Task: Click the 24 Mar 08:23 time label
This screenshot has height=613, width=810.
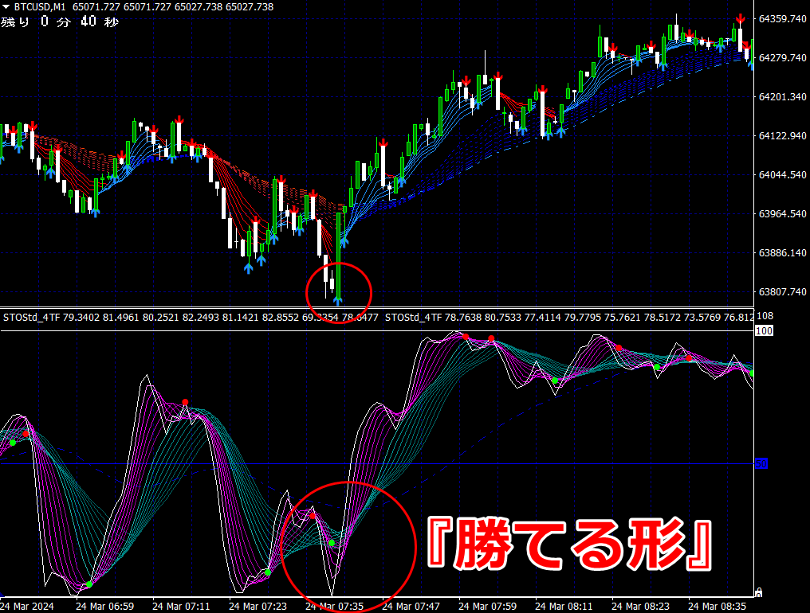Action: (x=640, y=607)
